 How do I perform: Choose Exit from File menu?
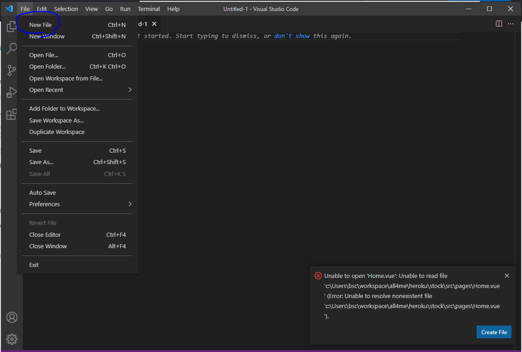pyautogui.click(x=77, y=265)
